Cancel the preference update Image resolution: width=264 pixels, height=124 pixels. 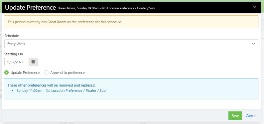[x=251, y=116]
